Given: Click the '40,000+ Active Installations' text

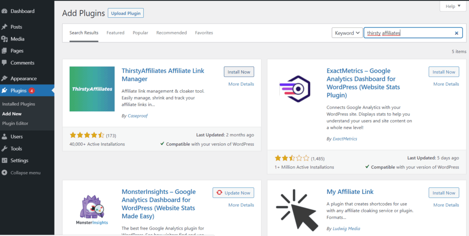Looking at the screenshot, I should click(x=97, y=144).
